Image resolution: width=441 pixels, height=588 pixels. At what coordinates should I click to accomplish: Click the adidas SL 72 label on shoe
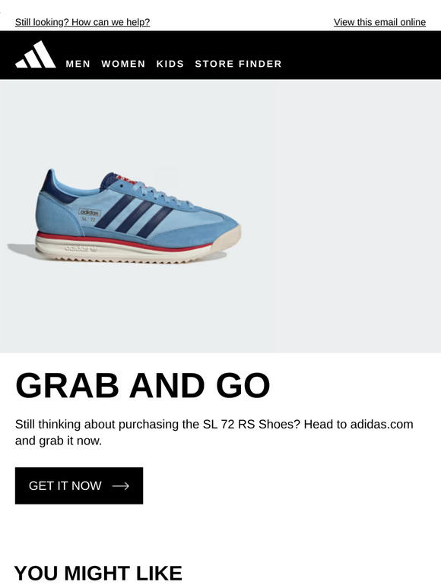pos(90,215)
